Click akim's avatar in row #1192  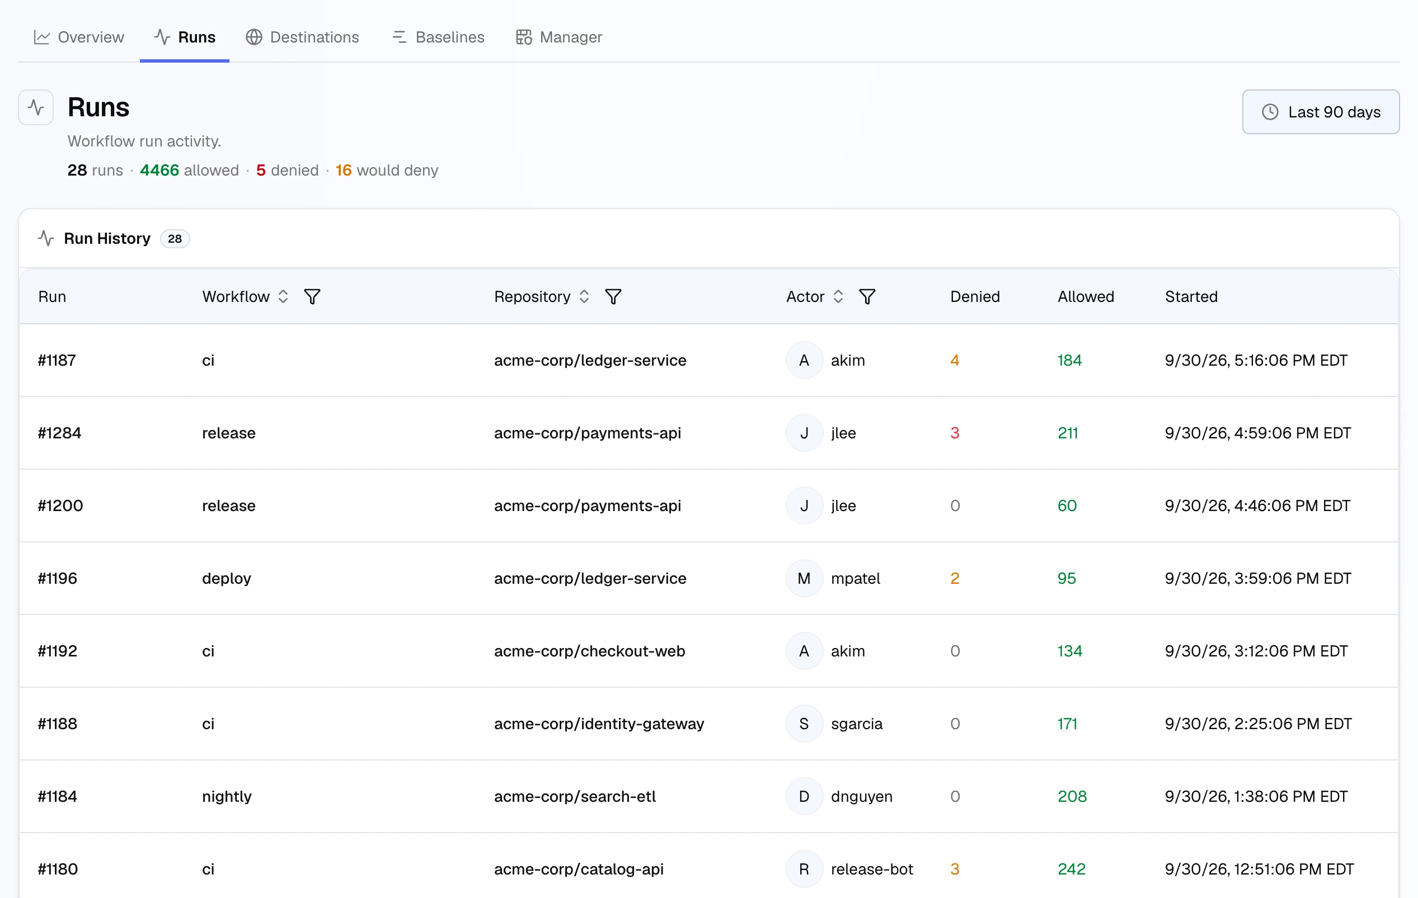click(804, 651)
